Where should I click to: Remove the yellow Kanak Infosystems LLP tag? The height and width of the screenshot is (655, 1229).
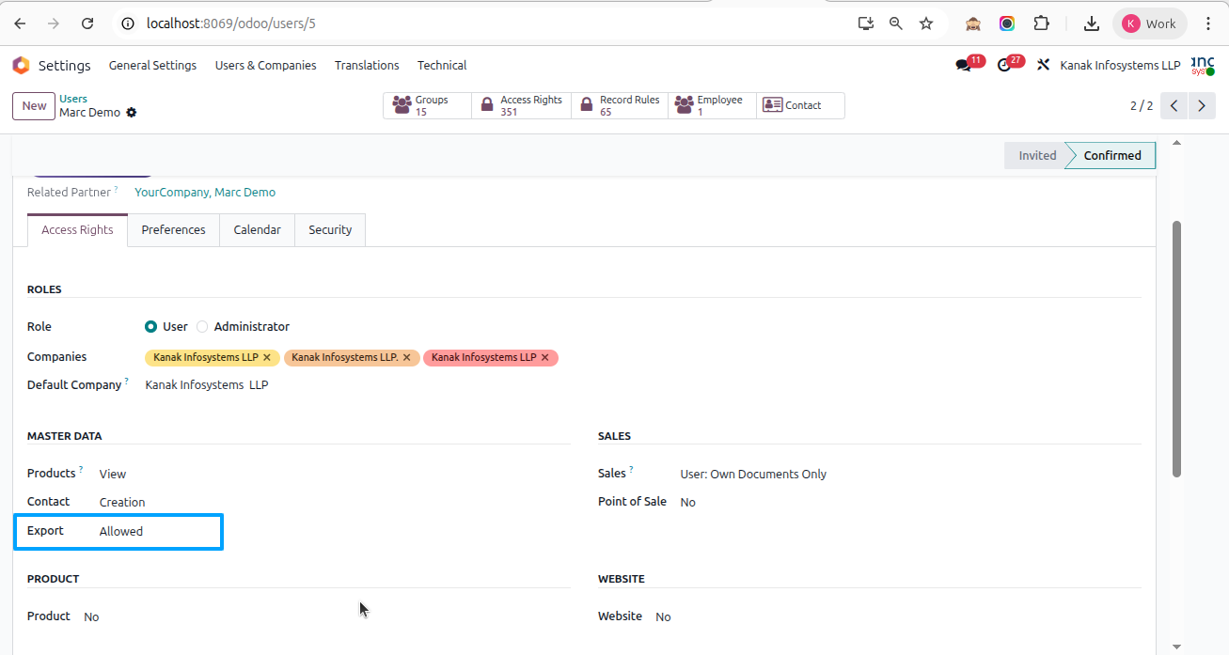[x=267, y=358]
